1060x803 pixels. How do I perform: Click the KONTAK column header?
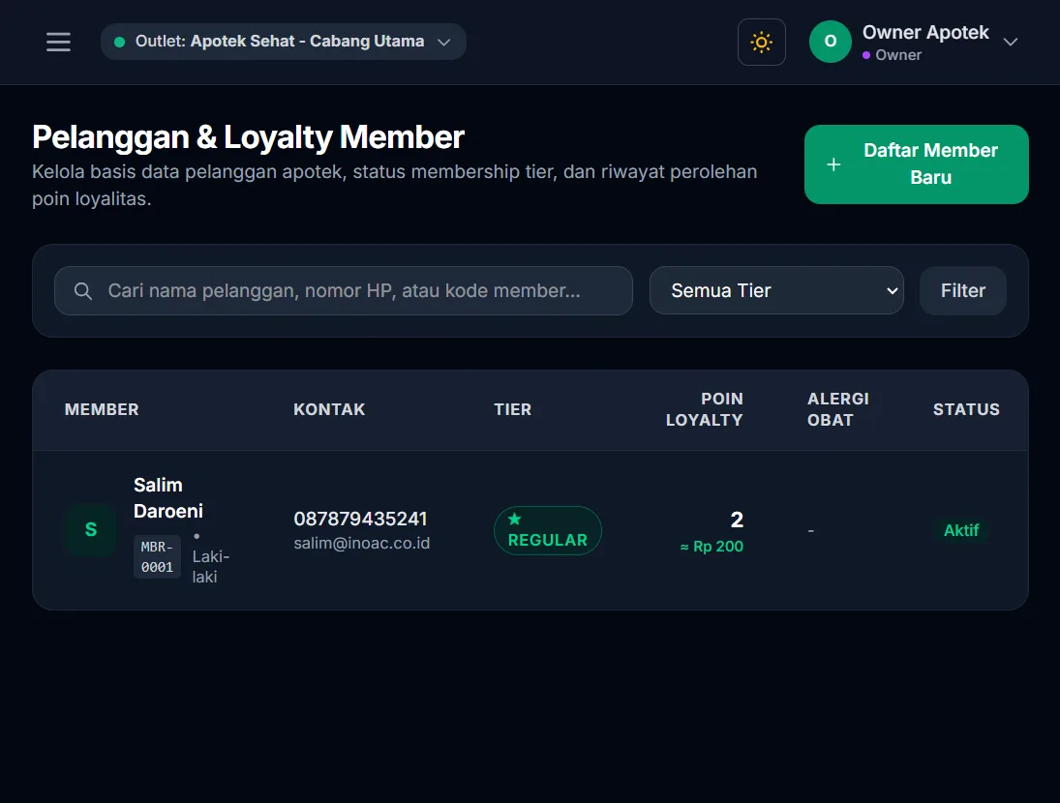(x=329, y=409)
